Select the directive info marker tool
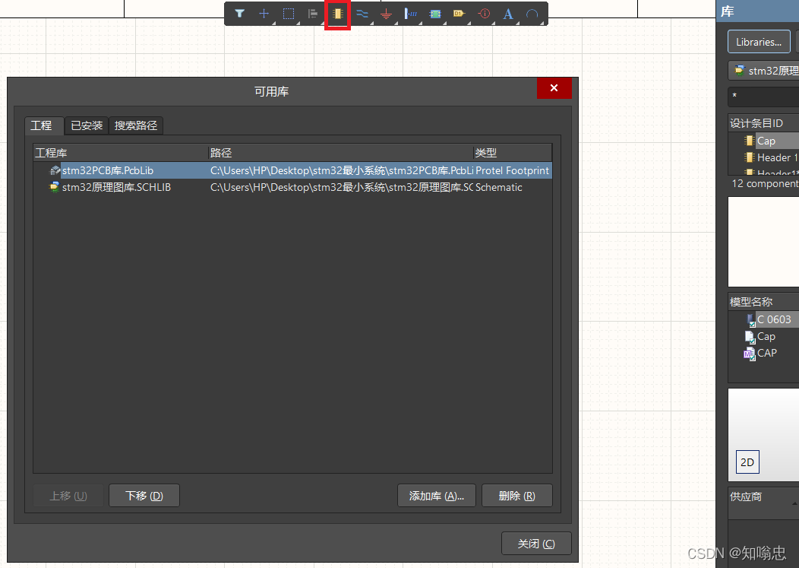The width and height of the screenshot is (799, 568). (x=484, y=14)
